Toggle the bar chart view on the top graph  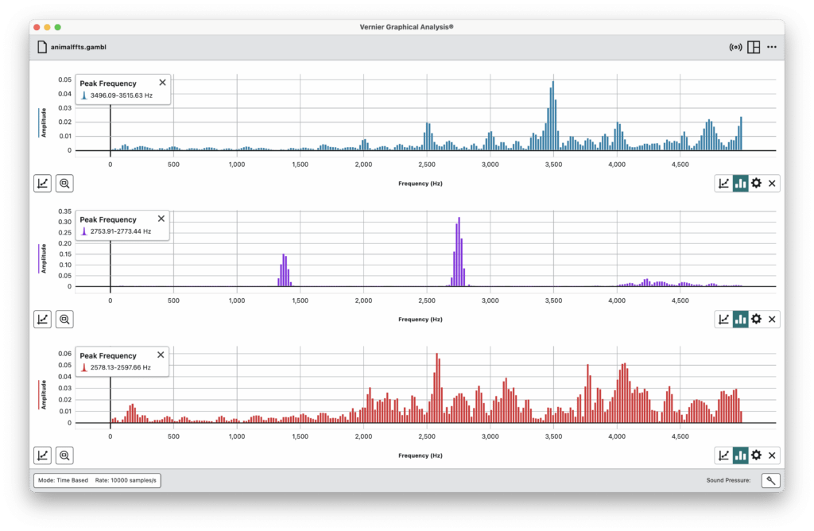point(740,184)
